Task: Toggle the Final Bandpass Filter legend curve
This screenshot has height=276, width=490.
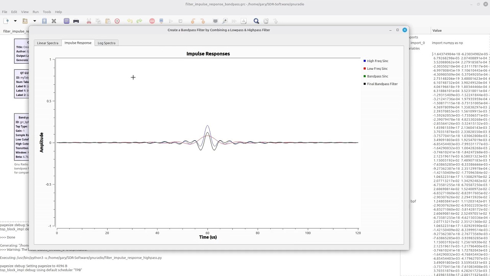Action: (x=381, y=84)
